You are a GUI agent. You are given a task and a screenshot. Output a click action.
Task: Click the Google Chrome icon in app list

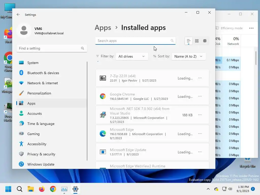(x=103, y=96)
